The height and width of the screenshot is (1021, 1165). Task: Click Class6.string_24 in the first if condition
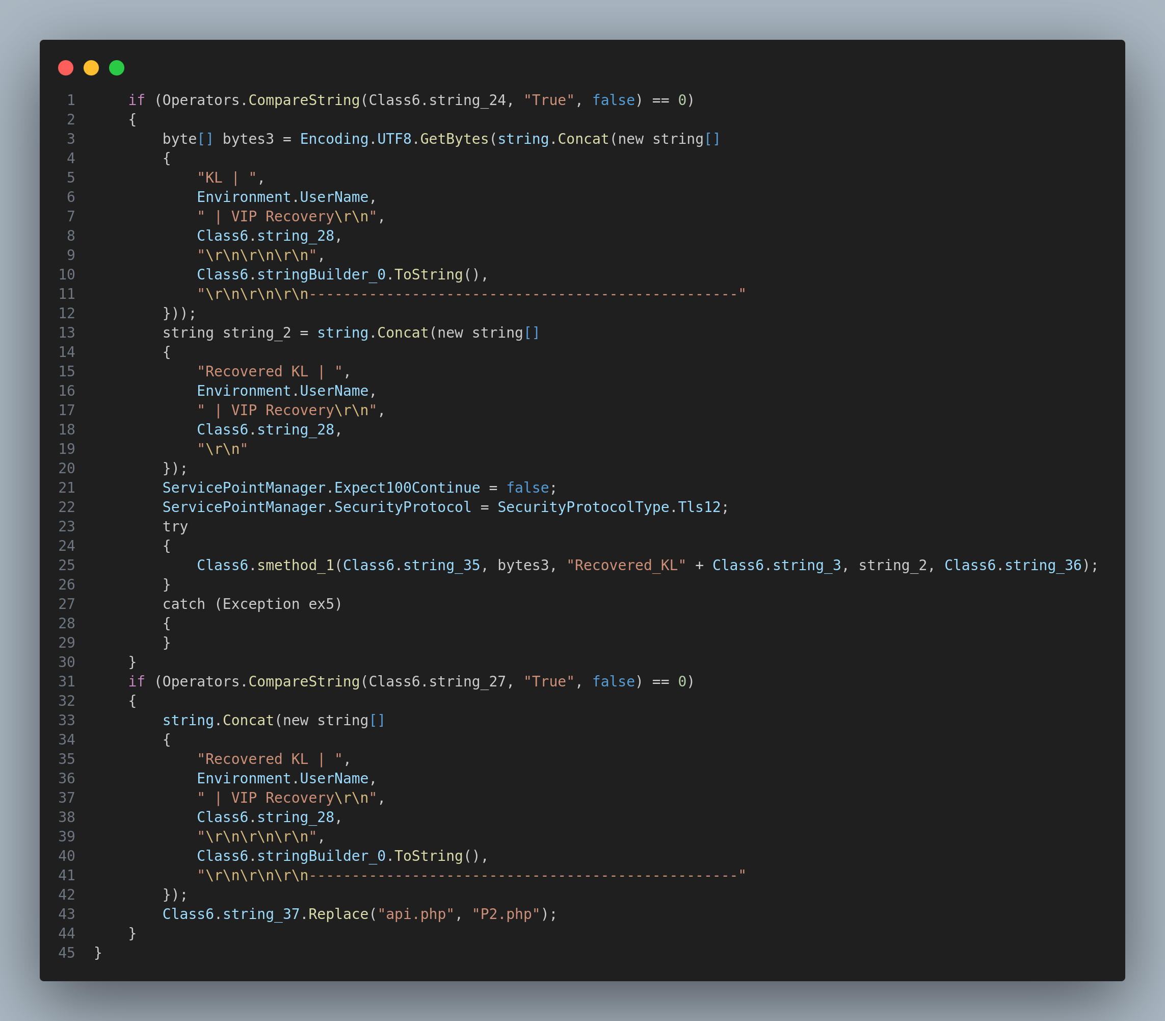coord(437,100)
